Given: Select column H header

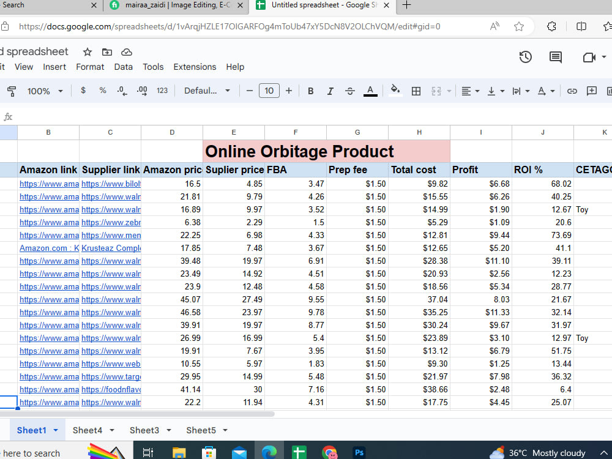Looking at the screenshot, I should (419, 132).
